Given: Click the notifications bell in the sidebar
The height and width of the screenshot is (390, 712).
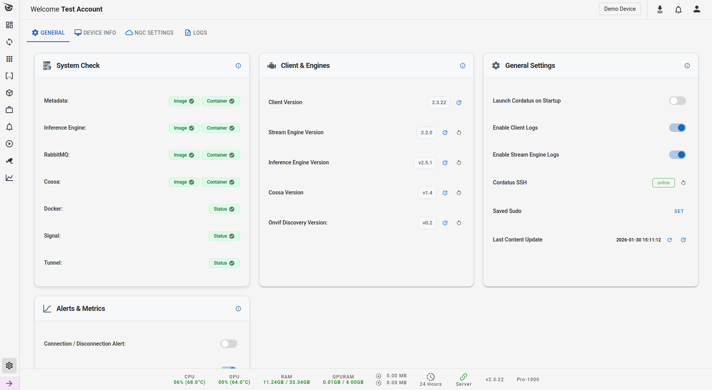Looking at the screenshot, I should [9, 127].
